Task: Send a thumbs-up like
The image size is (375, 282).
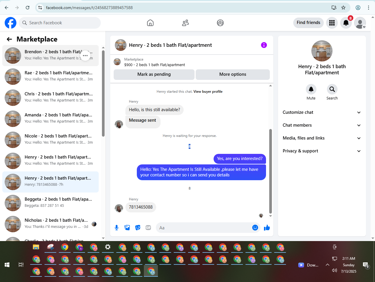Action: [267, 228]
